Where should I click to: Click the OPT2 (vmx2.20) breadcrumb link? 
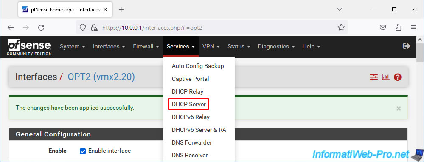point(101,77)
